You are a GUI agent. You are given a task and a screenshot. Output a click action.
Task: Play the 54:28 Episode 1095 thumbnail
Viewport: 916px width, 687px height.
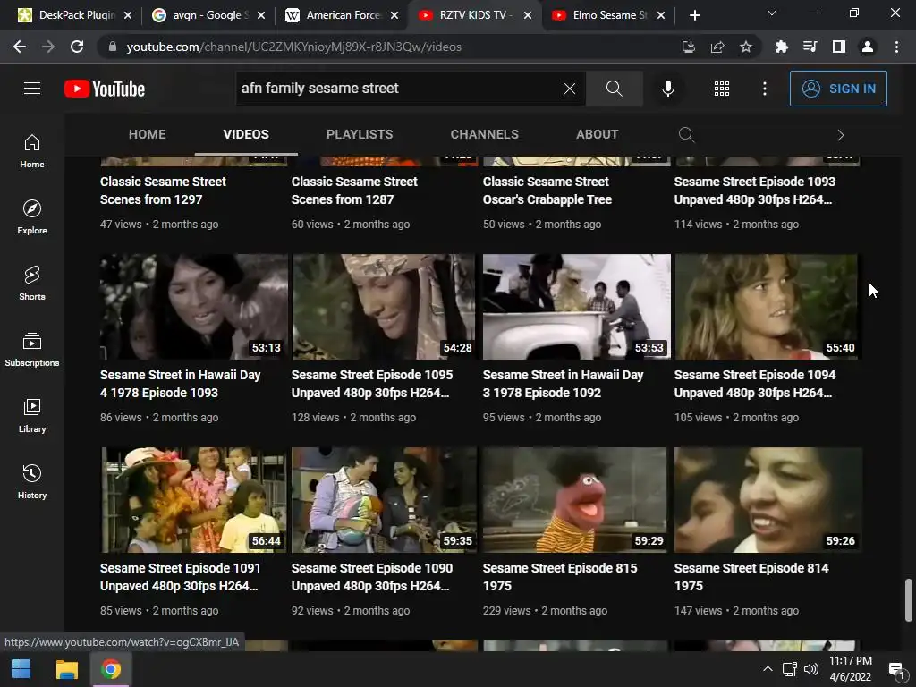click(385, 307)
